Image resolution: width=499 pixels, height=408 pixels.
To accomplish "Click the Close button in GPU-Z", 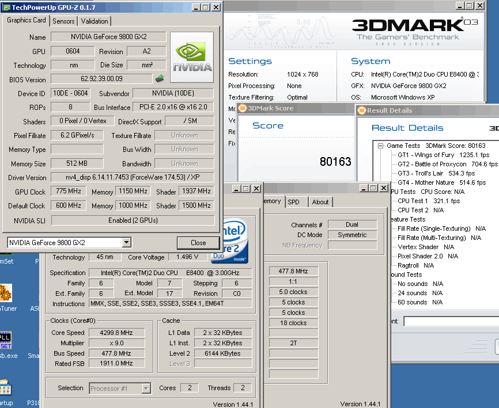I will point(198,243).
